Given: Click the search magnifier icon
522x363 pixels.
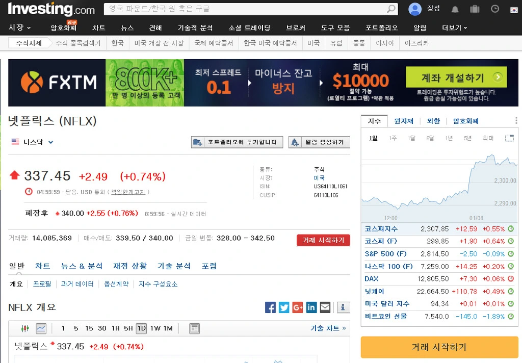Looking at the screenshot, I should click(x=391, y=9).
